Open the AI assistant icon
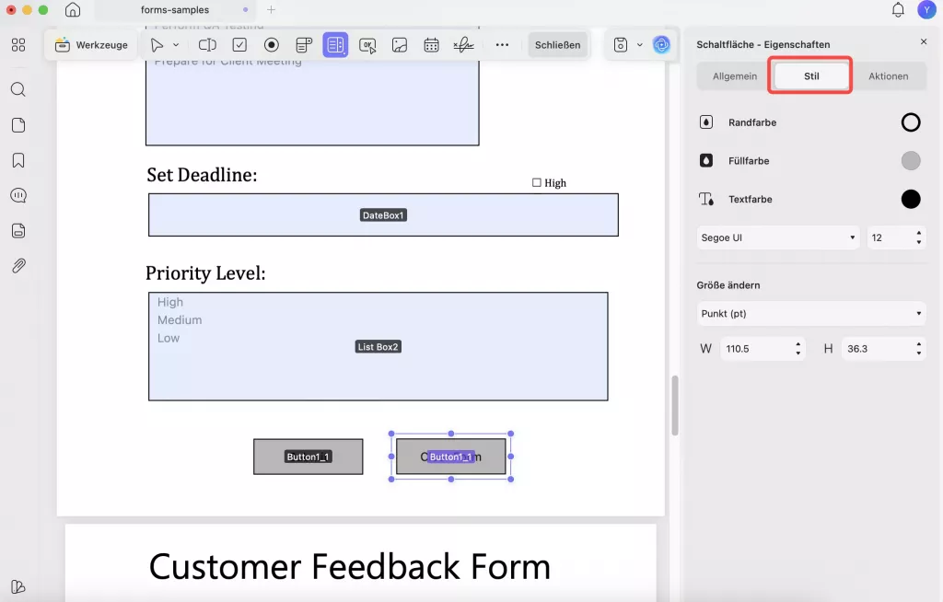Screen dimensions: 943x602 (661, 45)
